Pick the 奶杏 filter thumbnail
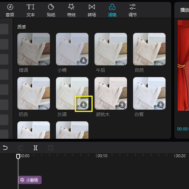 (34, 93)
